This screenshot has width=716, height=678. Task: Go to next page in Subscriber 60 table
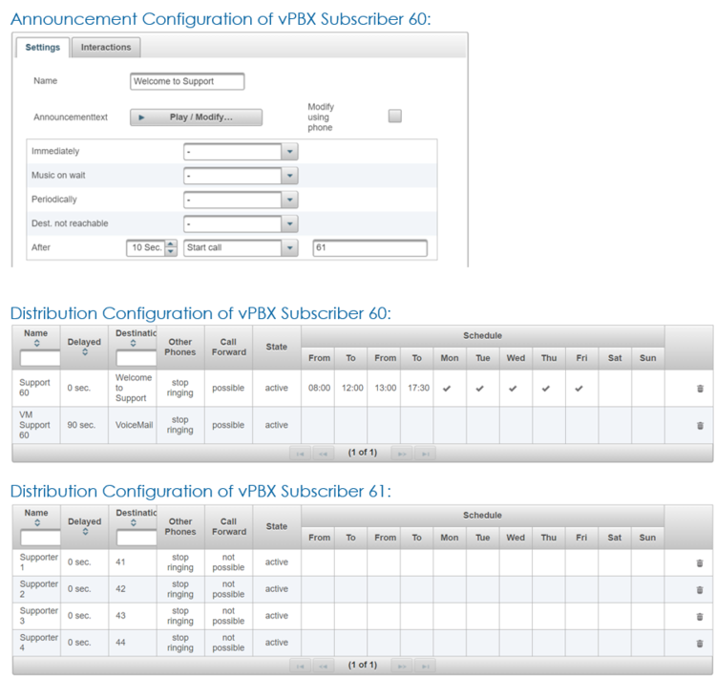402,454
